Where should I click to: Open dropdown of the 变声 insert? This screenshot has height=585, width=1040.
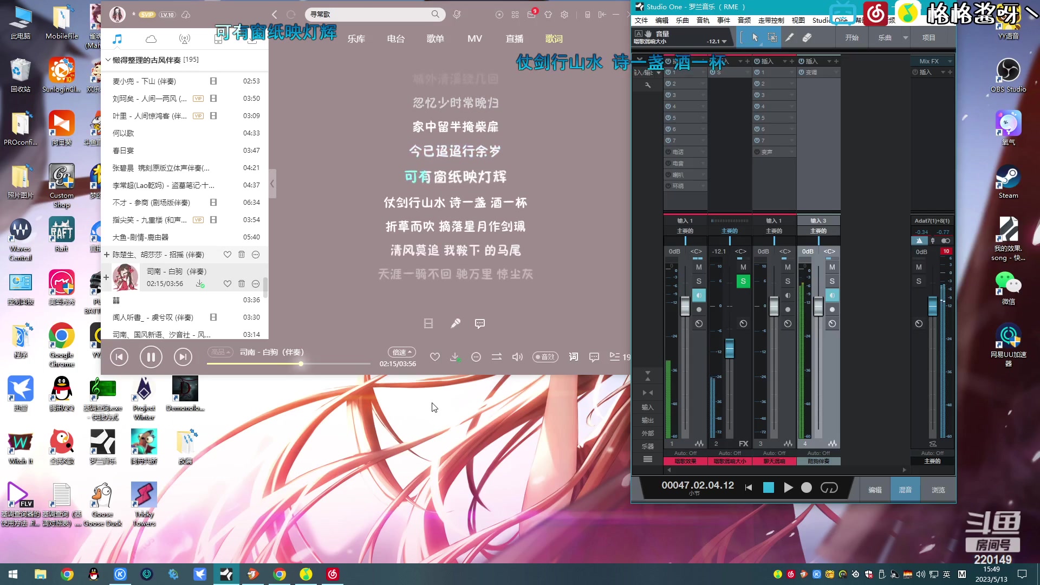(792, 152)
